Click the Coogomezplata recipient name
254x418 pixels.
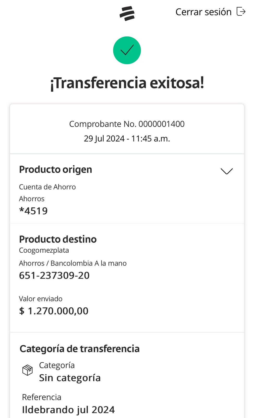click(44, 250)
